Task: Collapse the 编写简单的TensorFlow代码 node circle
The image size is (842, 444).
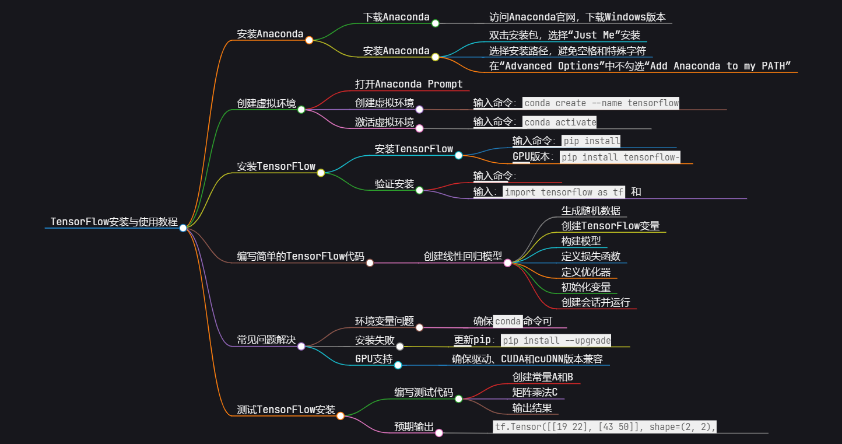Action: click(x=370, y=263)
